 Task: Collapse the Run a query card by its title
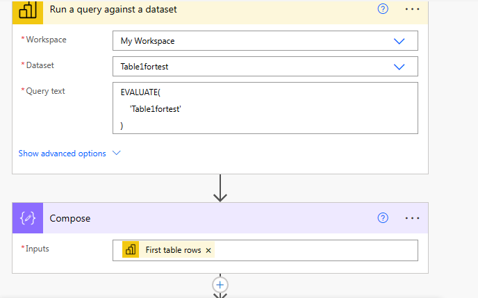(113, 10)
